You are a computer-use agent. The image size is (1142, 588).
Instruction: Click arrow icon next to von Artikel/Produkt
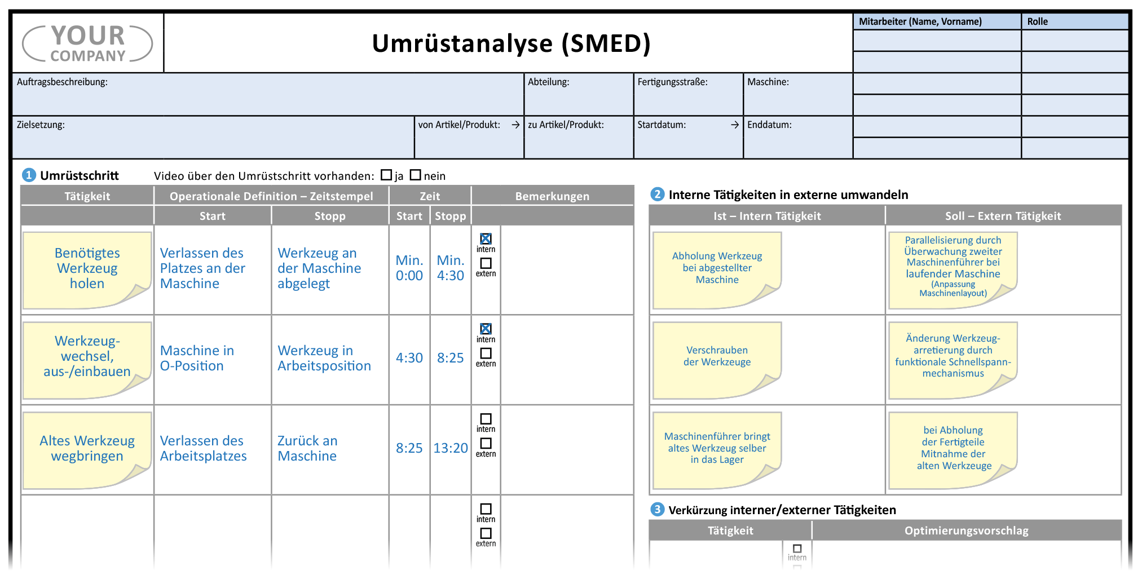pyautogui.click(x=515, y=125)
